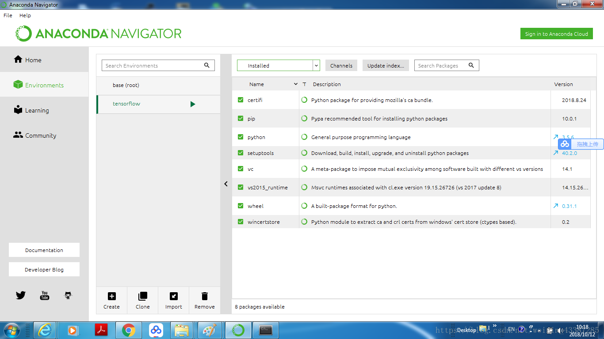Viewport: 604px width, 339px height.
Task: Clone the selected environment
Action: pyautogui.click(x=142, y=301)
